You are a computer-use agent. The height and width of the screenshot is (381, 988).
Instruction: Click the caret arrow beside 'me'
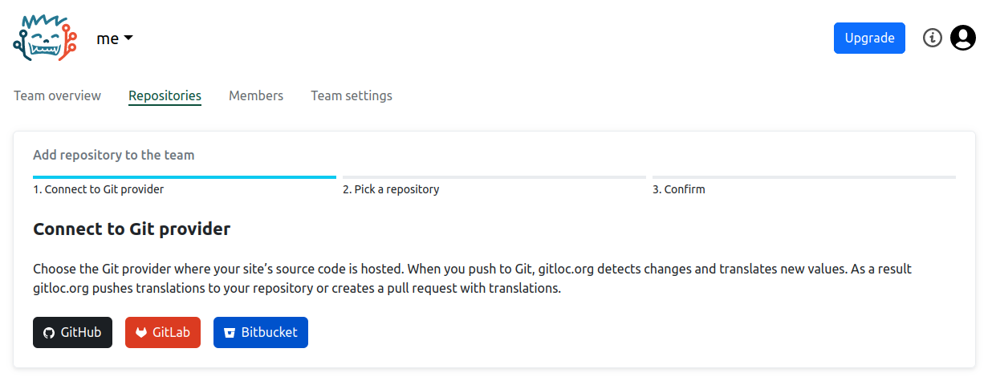[128, 38]
